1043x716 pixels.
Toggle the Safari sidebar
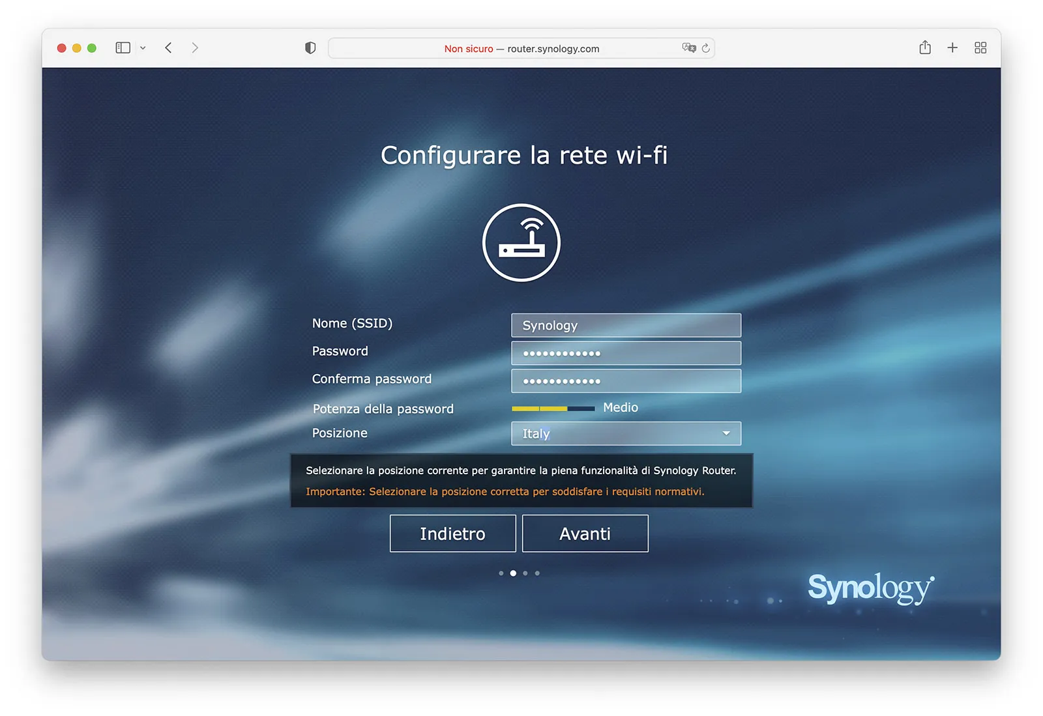pos(123,48)
